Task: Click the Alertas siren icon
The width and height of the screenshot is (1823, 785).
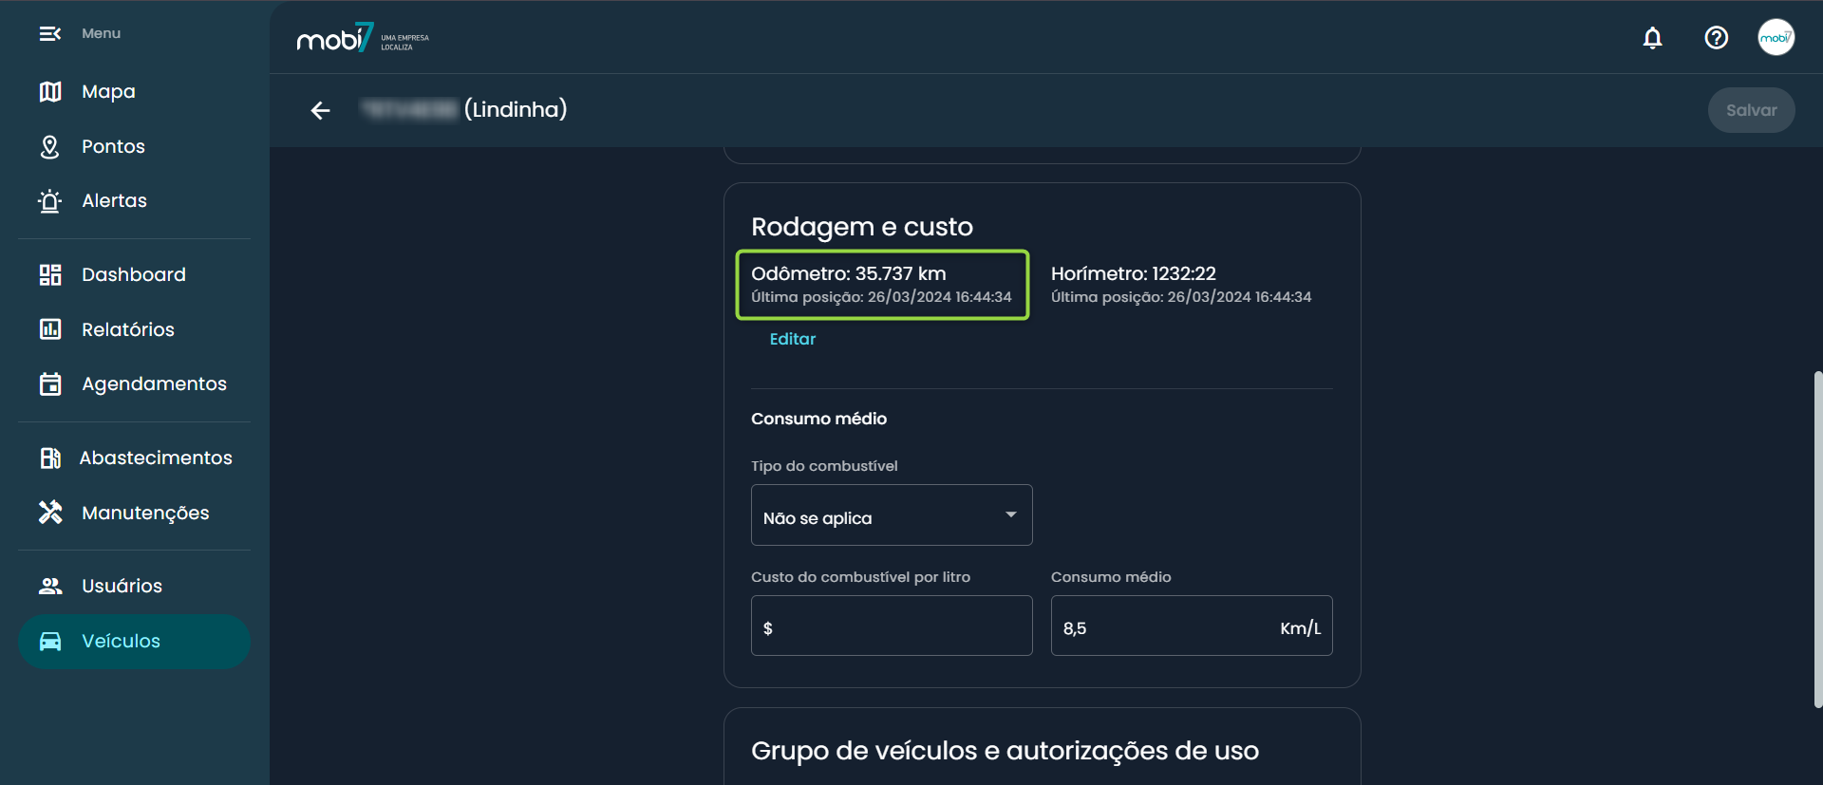Action: pos(50,201)
